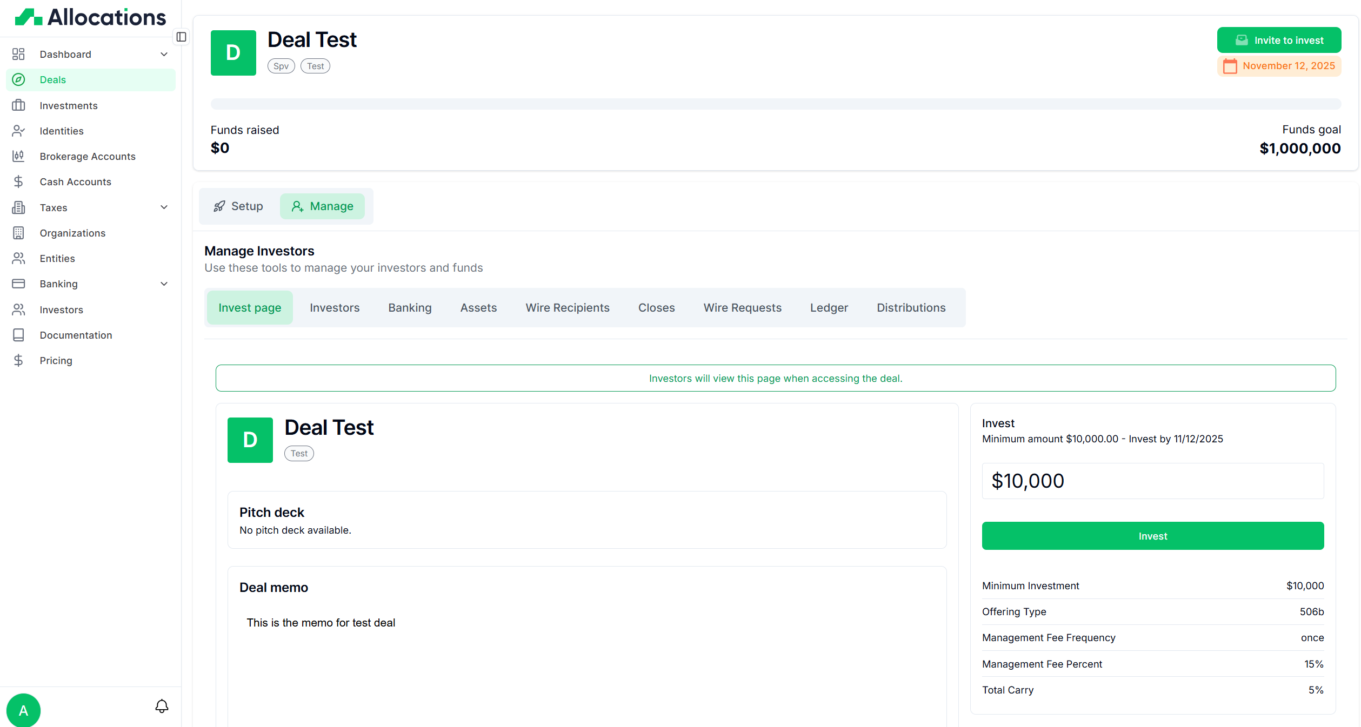This screenshot has height=727, width=1361.
Task: Click the calendar icon beside November date
Action: click(x=1230, y=66)
